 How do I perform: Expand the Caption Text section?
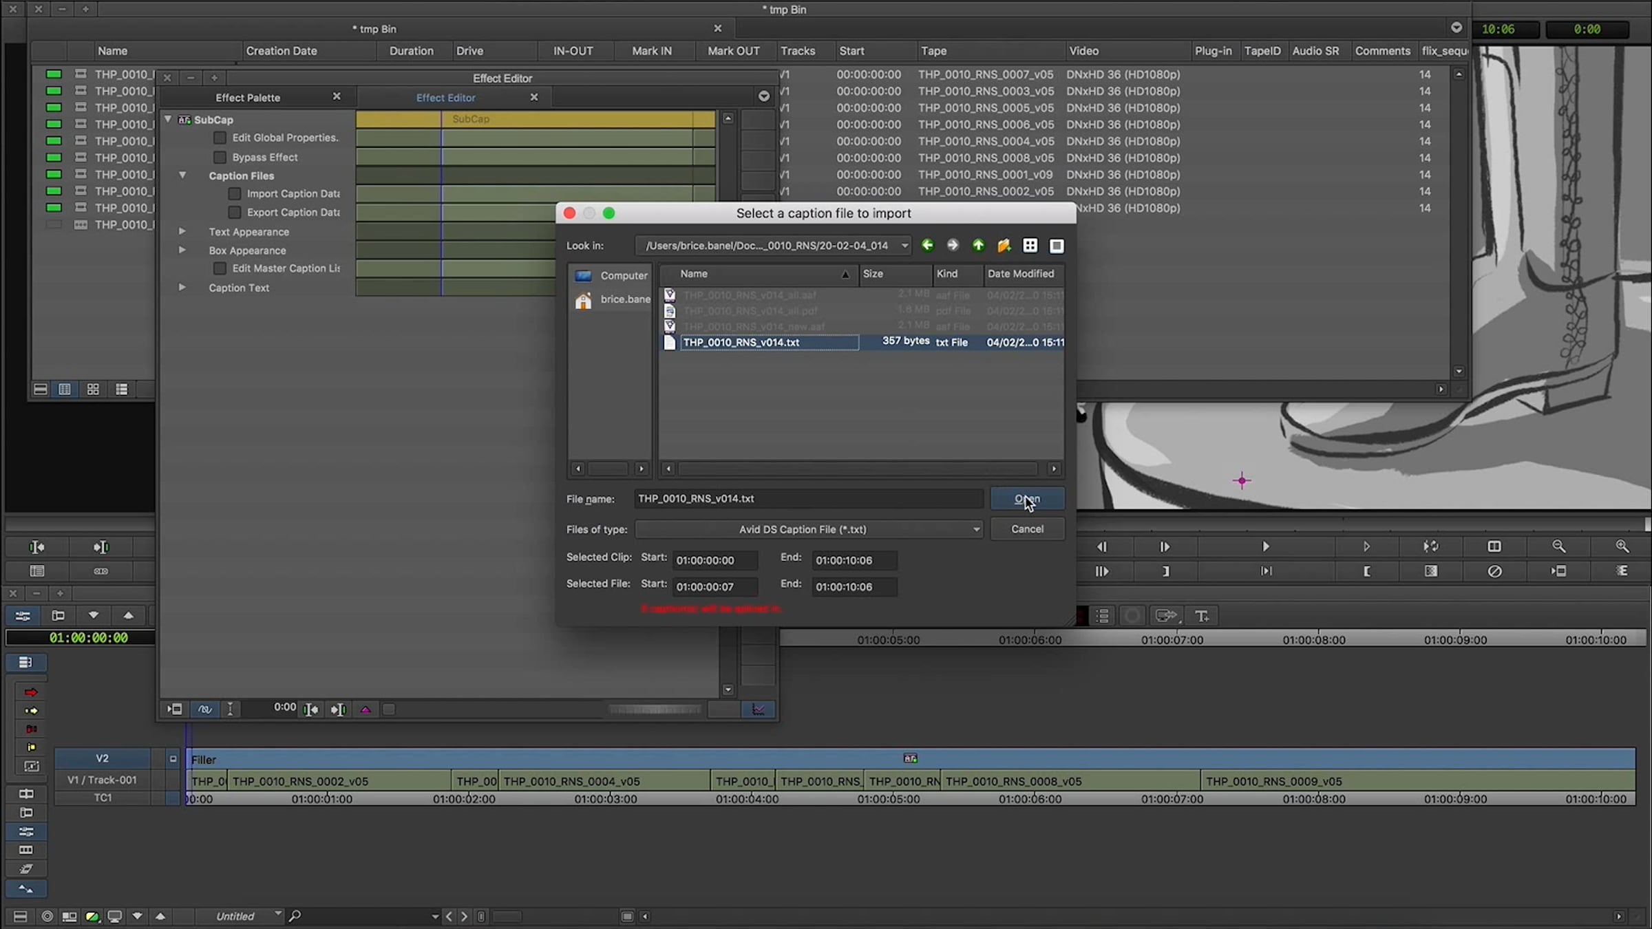coord(182,287)
